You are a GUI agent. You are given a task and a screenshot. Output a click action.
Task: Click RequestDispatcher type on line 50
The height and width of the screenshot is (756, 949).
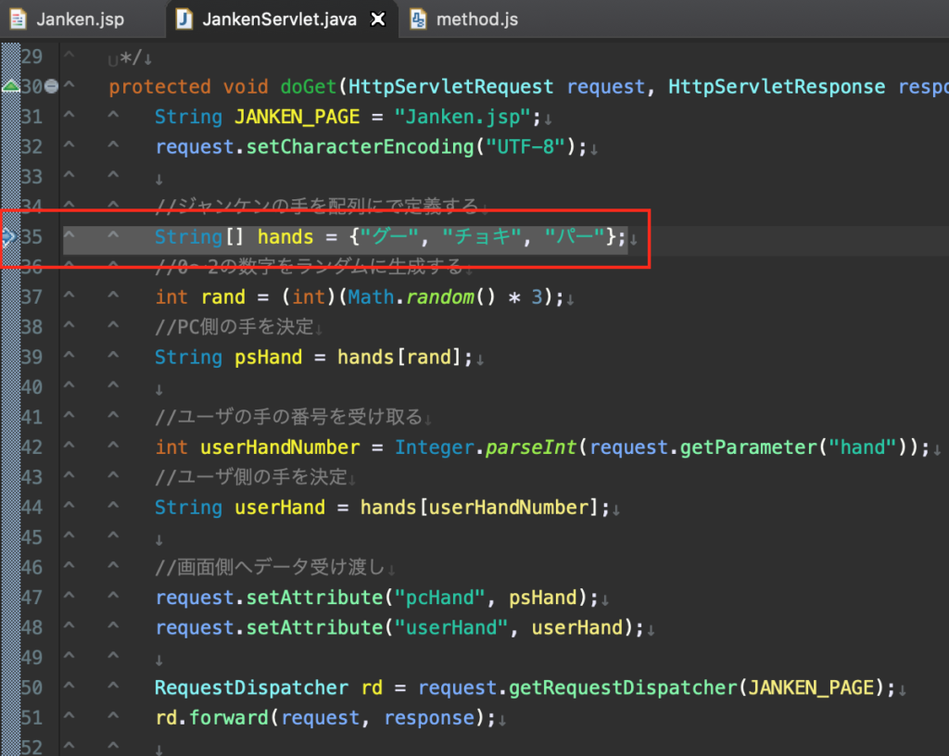(252, 687)
